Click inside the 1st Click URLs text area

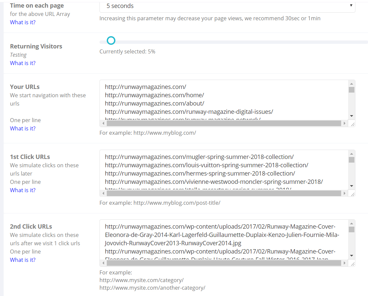(224, 169)
